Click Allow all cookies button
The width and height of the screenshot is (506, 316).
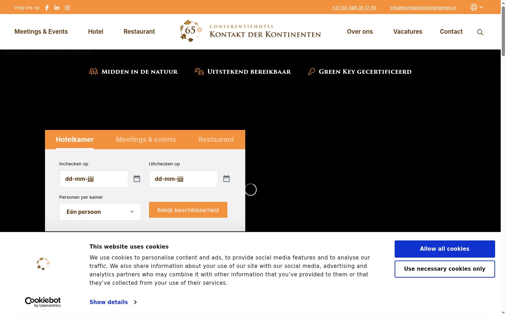click(x=445, y=249)
